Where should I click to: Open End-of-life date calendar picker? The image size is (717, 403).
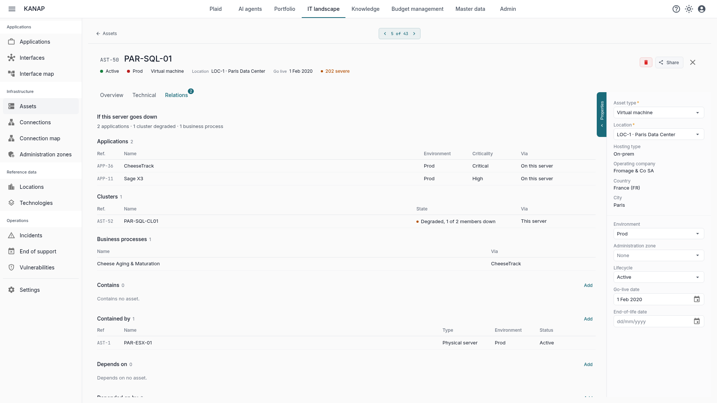(697, 321)
